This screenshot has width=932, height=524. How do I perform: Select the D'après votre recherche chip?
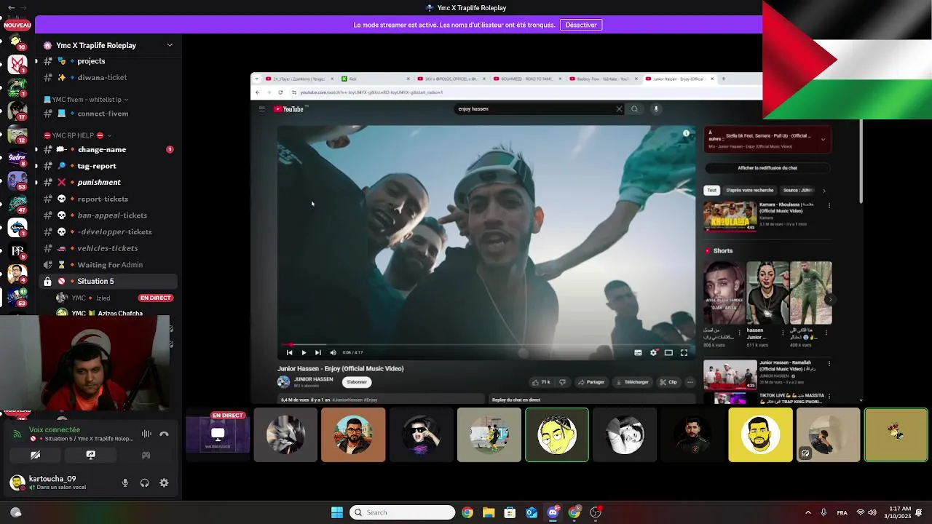(x=750, y=191)
